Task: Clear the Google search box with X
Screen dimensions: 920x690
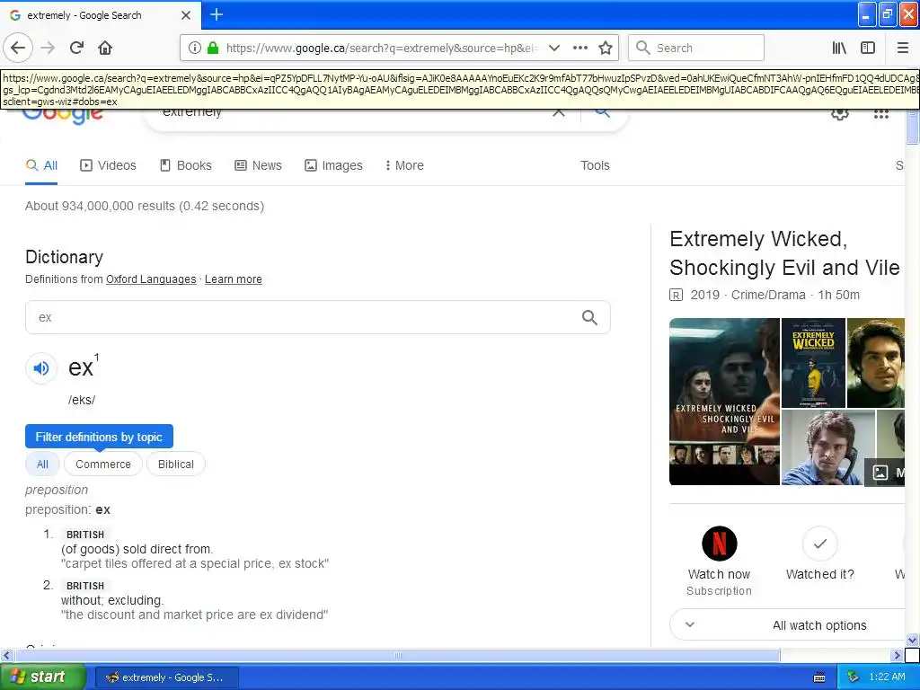Action: point(559,113)
